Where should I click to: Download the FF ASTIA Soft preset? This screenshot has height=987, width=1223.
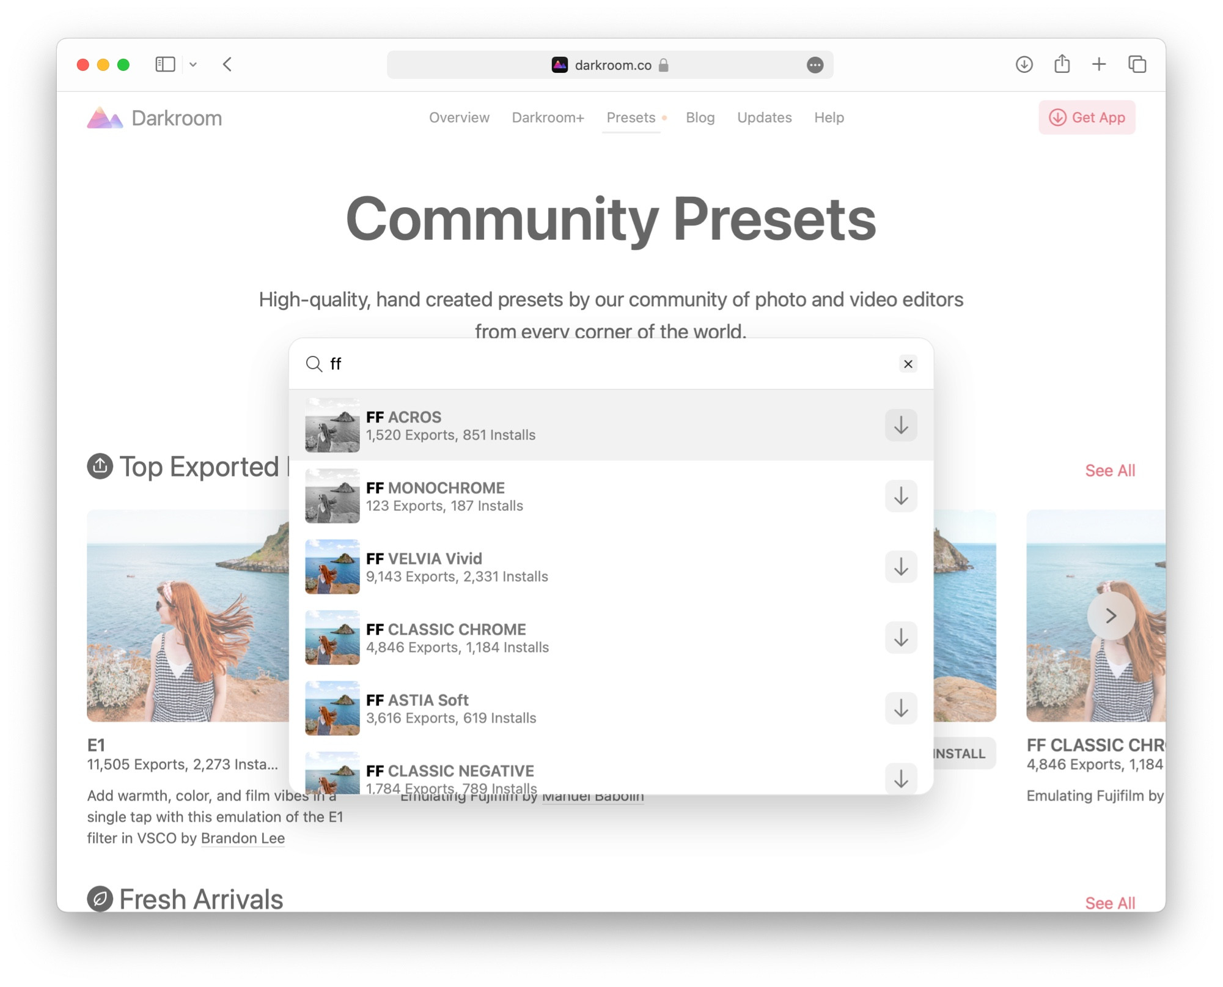click(901, 708)
